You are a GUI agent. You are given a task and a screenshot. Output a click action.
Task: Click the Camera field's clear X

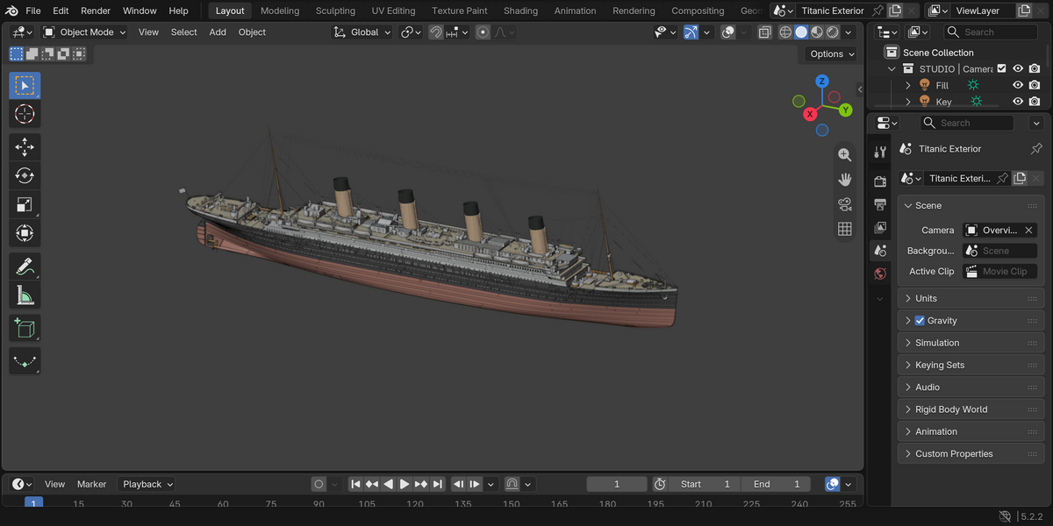click(x=1028, y=230)
